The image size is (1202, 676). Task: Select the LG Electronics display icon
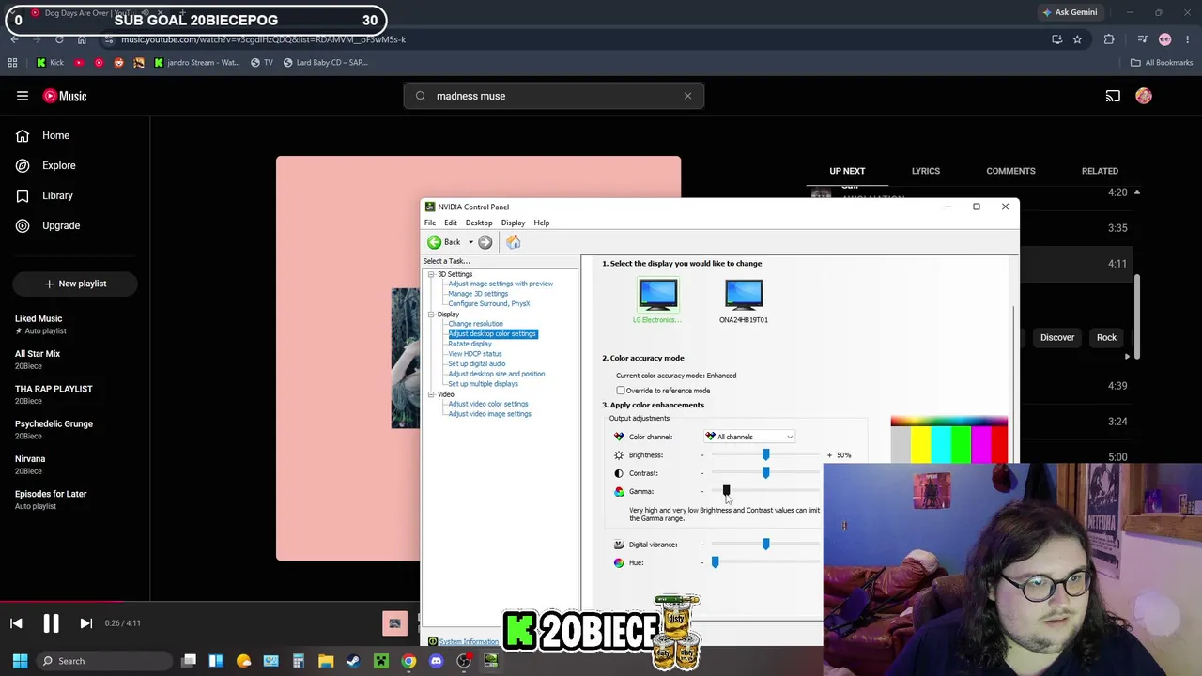(x=657, y=295)
